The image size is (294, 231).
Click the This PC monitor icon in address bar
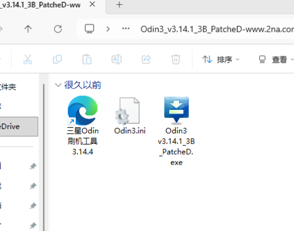[x=90, y=29]
